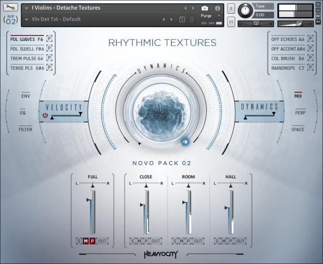Click the Tune knob
This screenshot has height=264, width=323.
pos(245,11)
